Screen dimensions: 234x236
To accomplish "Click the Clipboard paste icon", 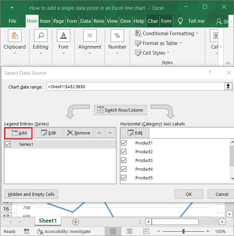I will coord(15,36).
